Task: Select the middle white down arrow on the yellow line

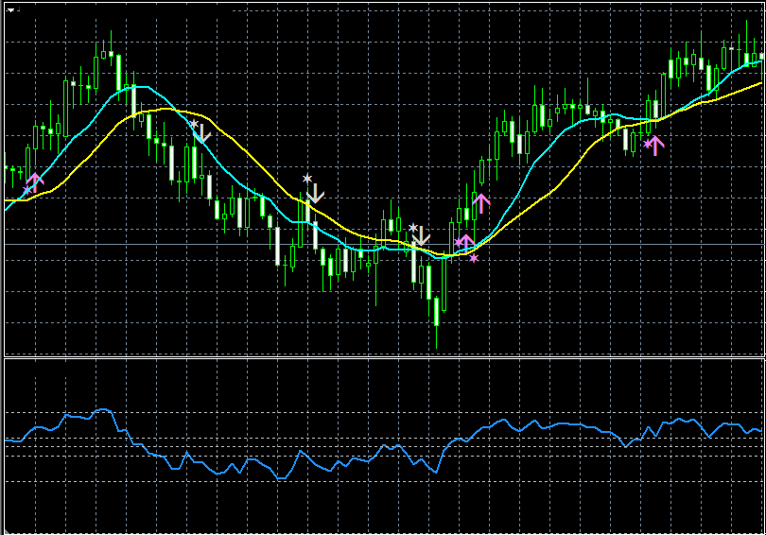Action: (316, 194)
